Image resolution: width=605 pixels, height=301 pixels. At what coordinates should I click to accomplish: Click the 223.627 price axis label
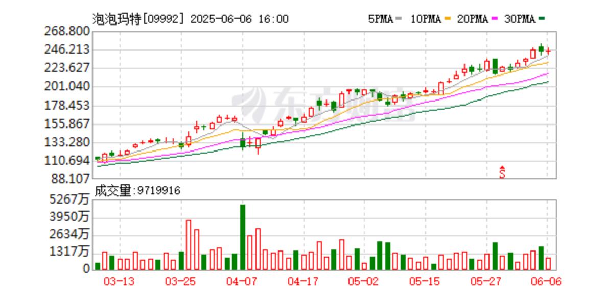67,68
